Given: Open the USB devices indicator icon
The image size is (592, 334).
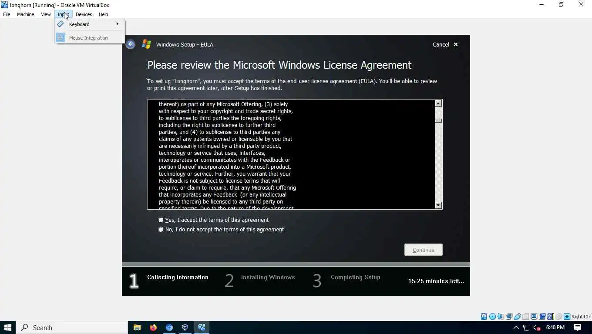Looking at the screenshot, I should coord(518,317).
